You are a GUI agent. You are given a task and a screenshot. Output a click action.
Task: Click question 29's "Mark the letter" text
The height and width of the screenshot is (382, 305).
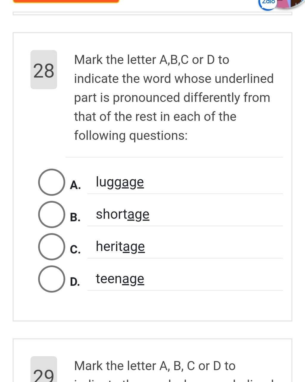point(116,366)
